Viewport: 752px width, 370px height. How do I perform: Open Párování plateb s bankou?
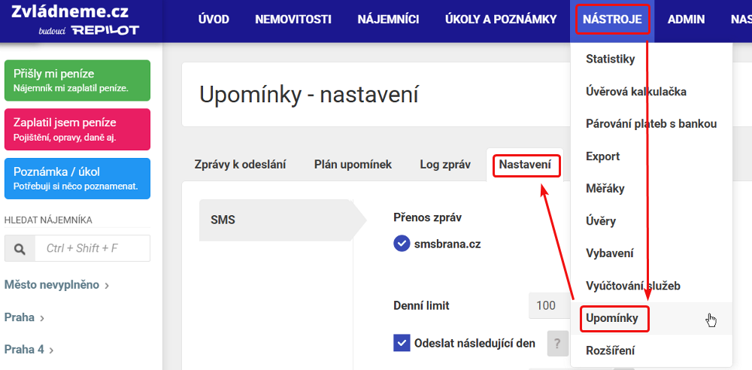(650, 124)
